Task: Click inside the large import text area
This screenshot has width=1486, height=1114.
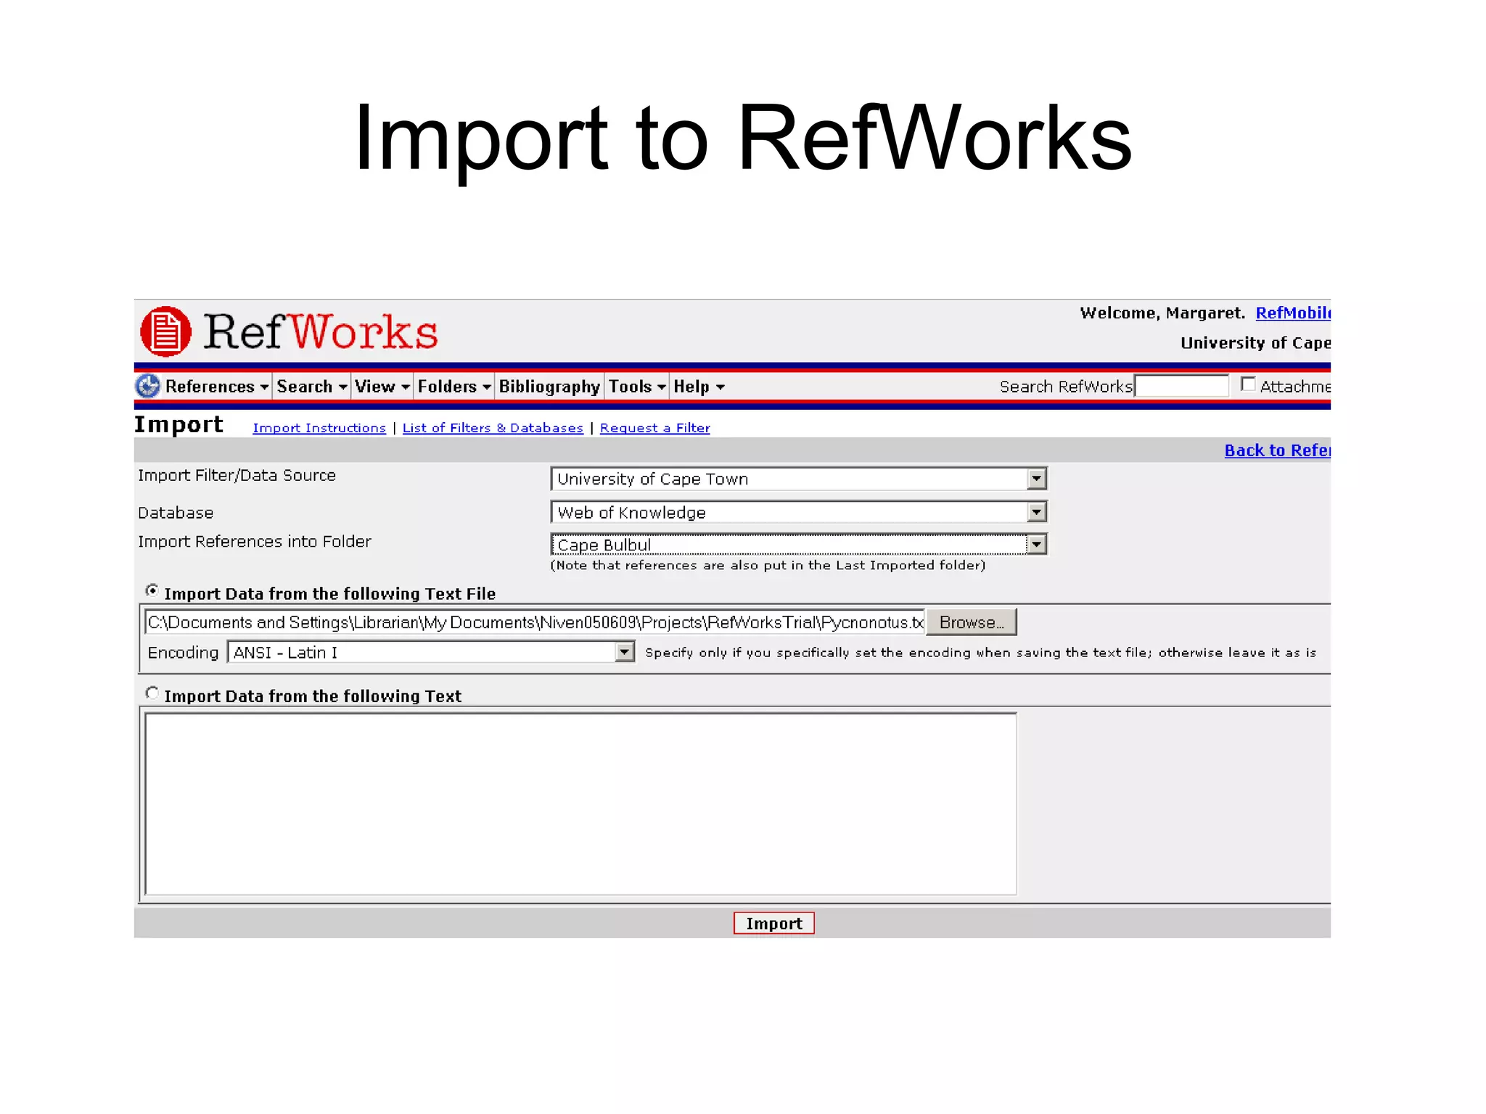Action: pyautogui.click(x=580, y=804)
